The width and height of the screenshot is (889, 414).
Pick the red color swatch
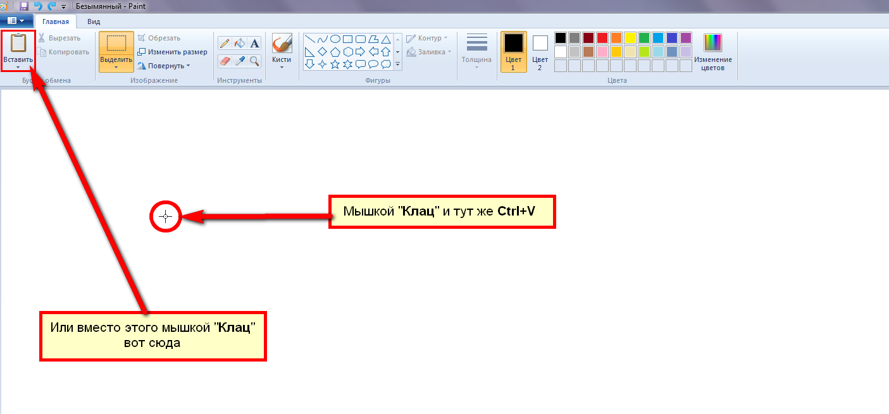[602, 38]
